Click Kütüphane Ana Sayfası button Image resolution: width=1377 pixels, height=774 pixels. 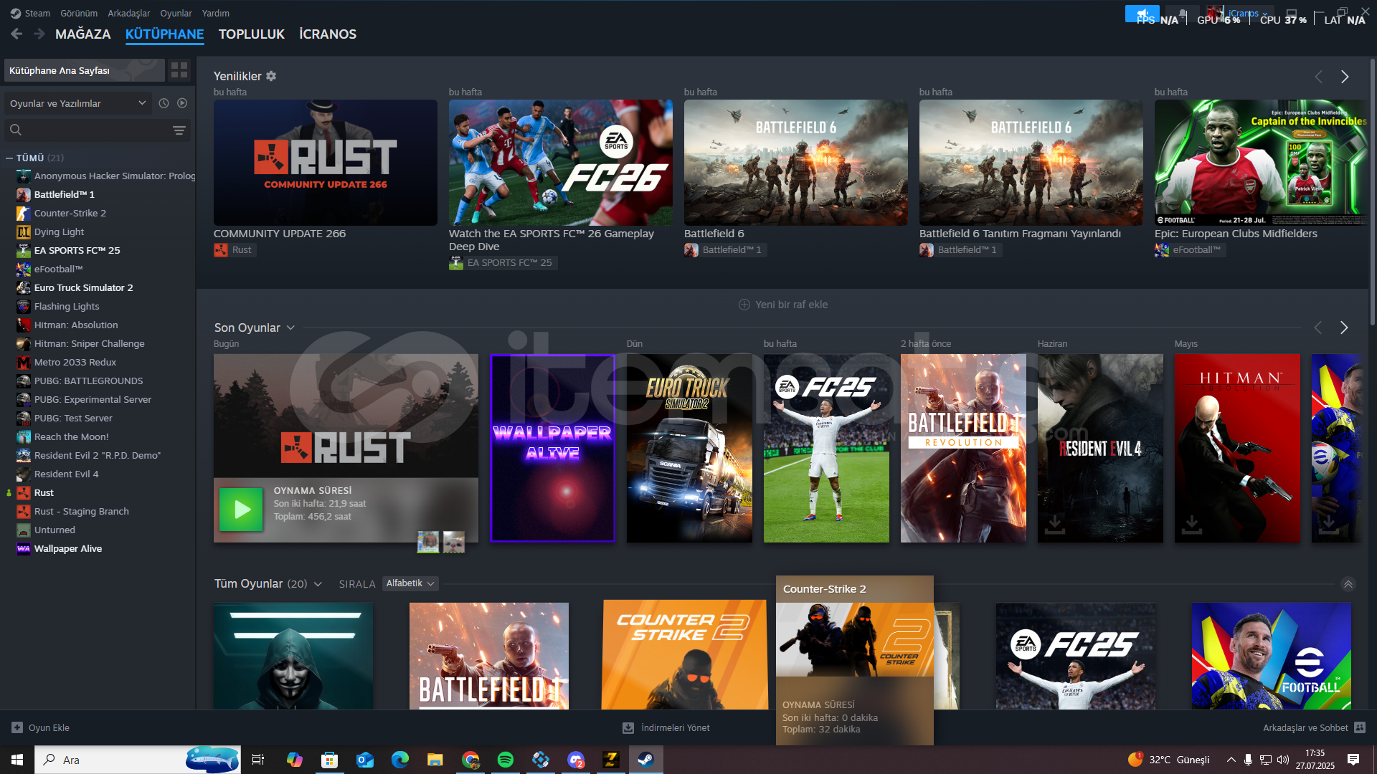(x=85, y=70)
